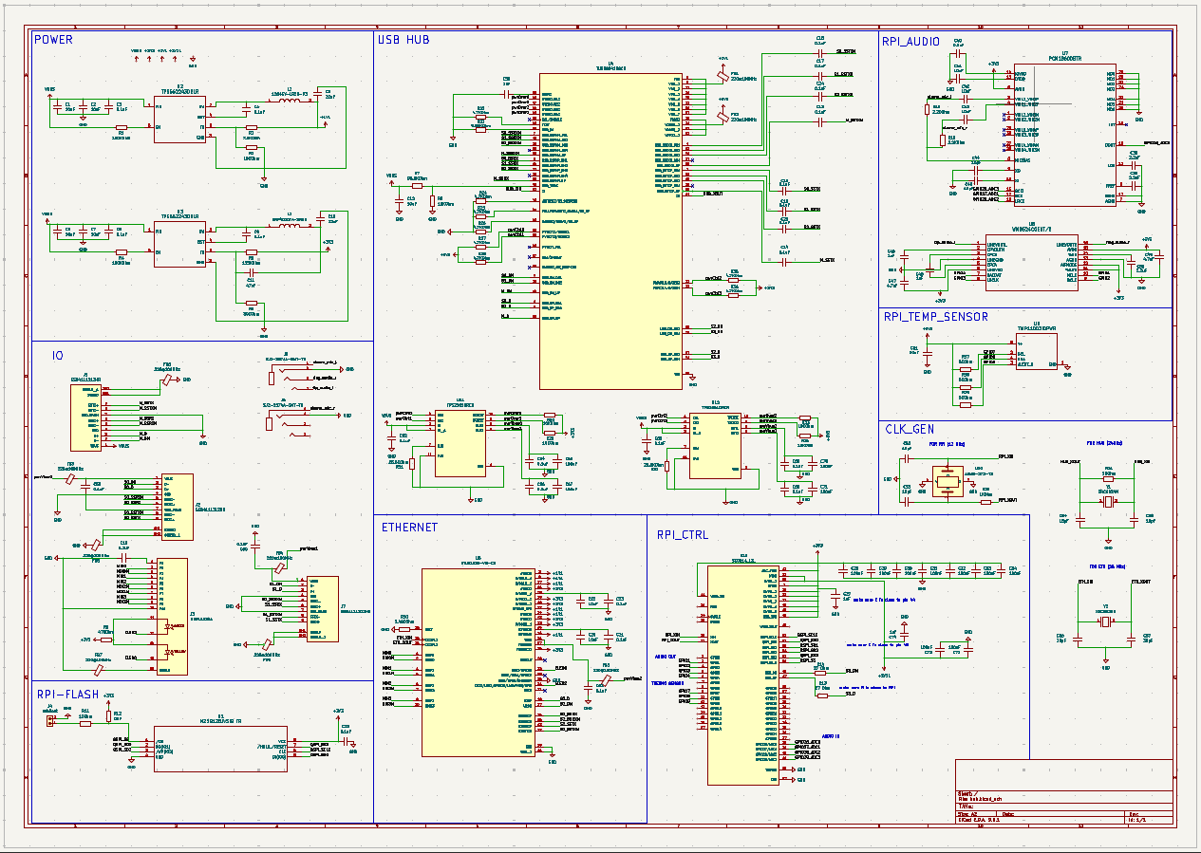Select the RPI-FLASH section title
Viewport: 1201px width, 853px height.
click(66, 695)
